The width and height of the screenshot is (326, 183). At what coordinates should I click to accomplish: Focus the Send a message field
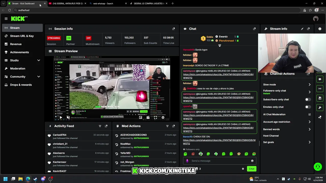(220, 161)
